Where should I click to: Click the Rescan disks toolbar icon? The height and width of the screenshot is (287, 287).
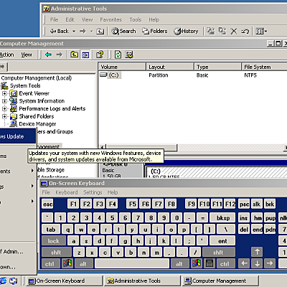(129, 55)
